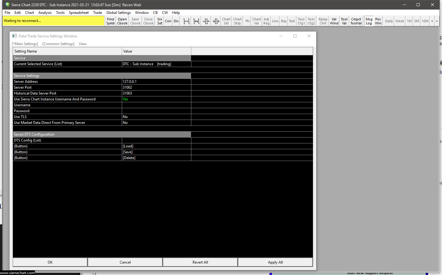Click the Cancel button
The image size is (442, 275).
125,262
